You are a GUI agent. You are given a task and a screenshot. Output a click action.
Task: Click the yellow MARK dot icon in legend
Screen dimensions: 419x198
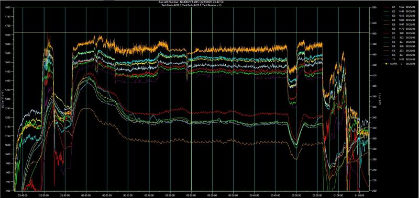pos(387,64)
